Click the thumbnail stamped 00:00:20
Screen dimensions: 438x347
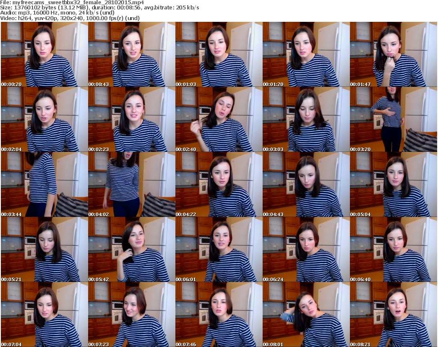[44, 54]
